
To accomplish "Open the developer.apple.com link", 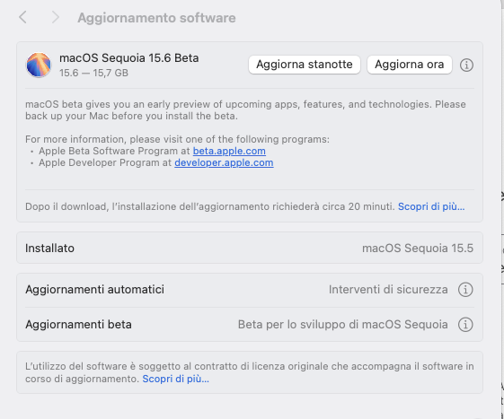I will [224, 162].
